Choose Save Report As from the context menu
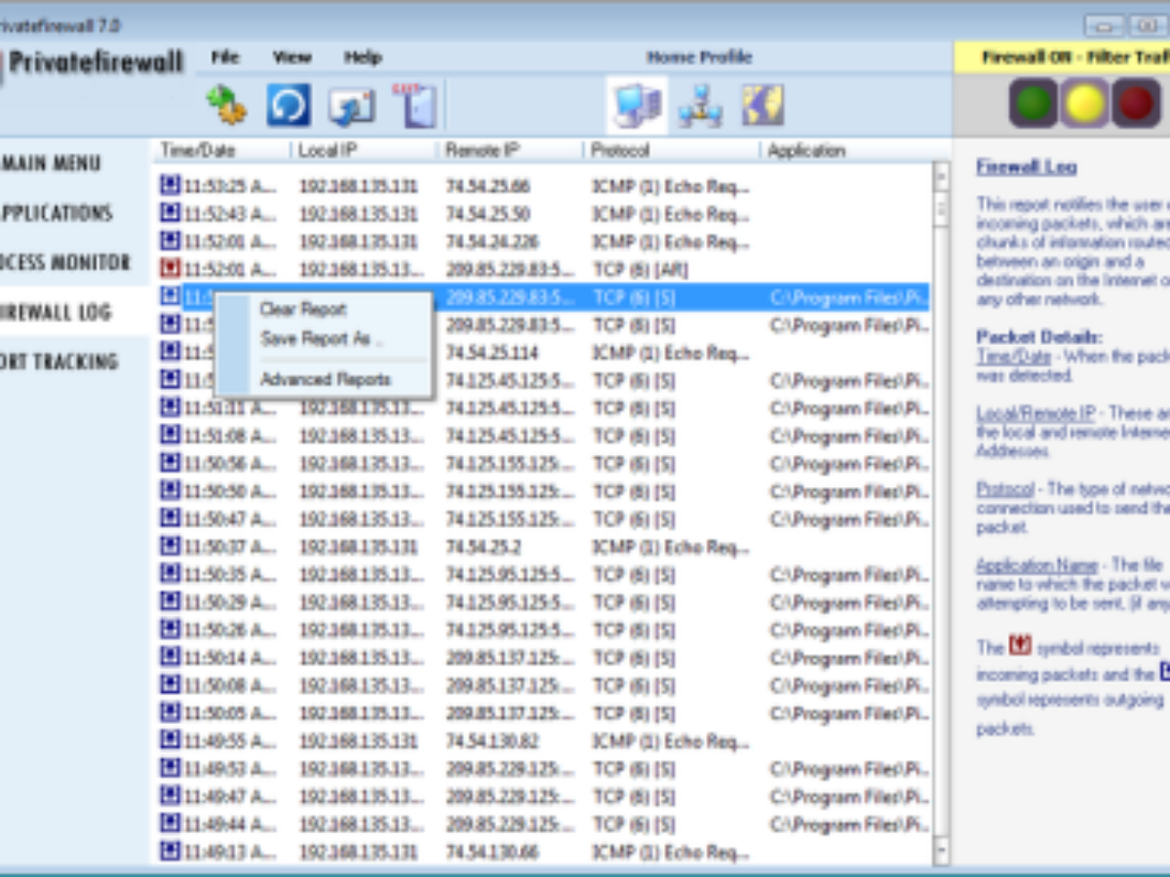 coord(322,338)
